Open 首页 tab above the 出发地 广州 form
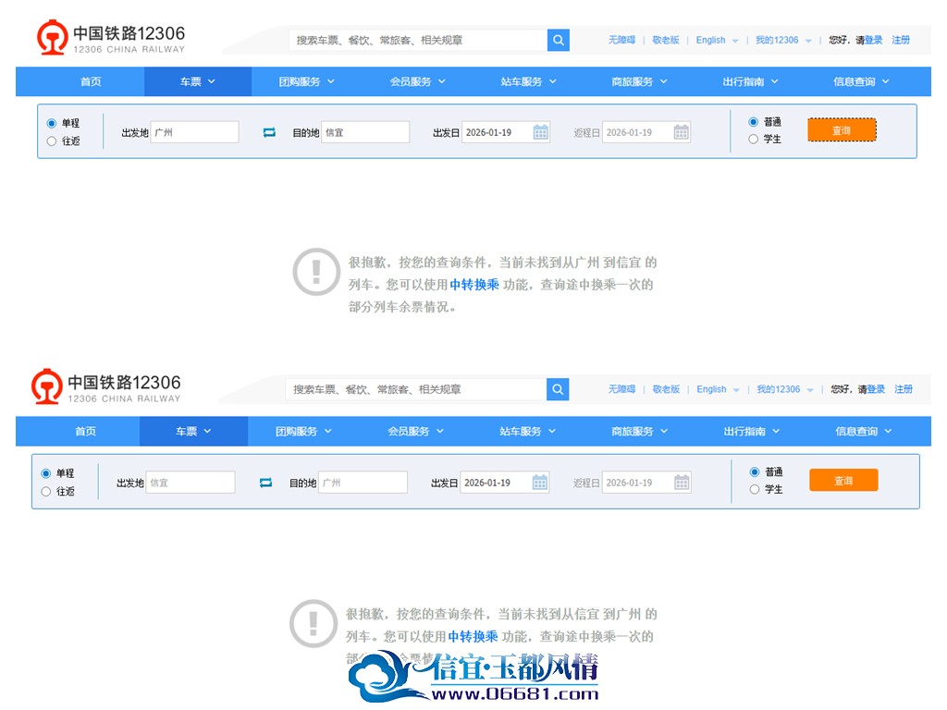The image size is (947, 710). [x=91, y=81]
